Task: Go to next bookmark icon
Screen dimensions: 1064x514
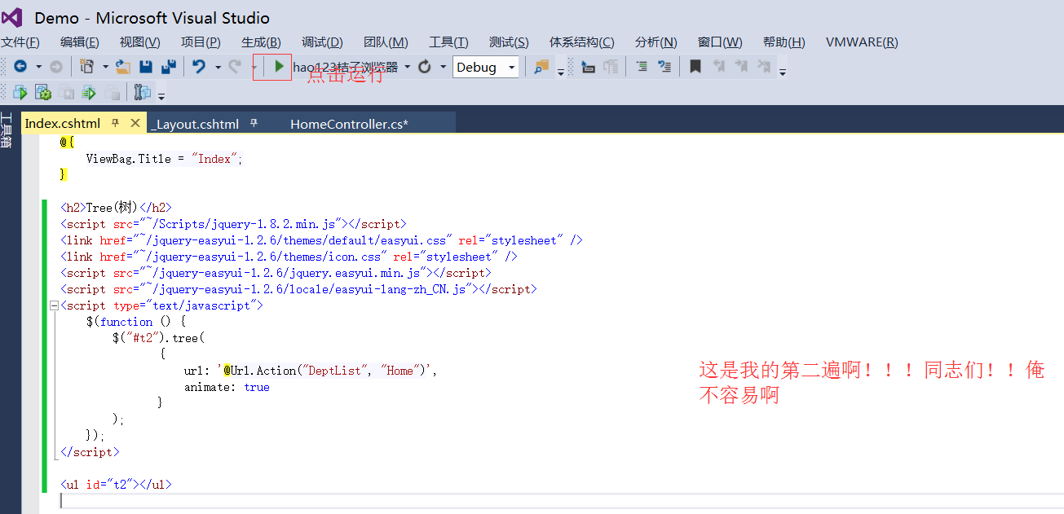Action: (741, 67)
